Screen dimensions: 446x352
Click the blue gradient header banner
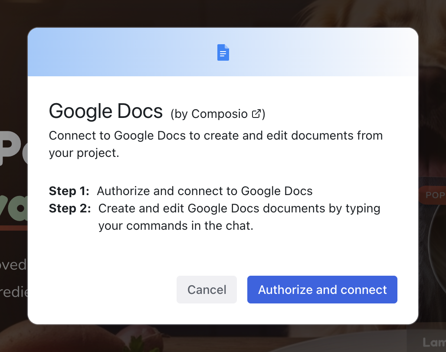330,52
